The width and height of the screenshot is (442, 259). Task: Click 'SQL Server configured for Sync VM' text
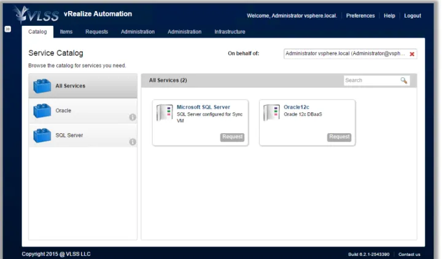click(209, 117)
